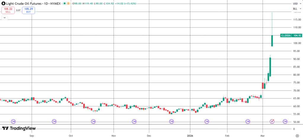Click the H119.48 high value
303x138 pixels.
pos(87,4)
